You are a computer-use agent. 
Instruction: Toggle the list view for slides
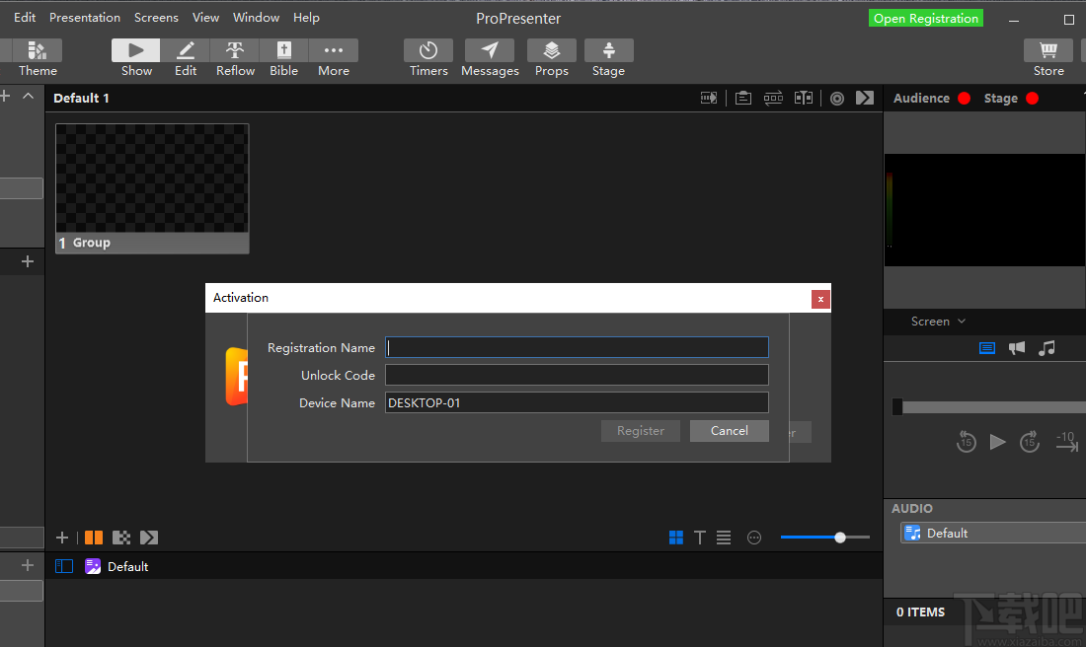point(724,537)
